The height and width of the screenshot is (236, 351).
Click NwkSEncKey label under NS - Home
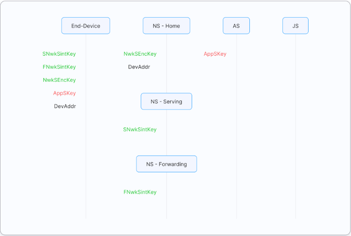[140, 54]
